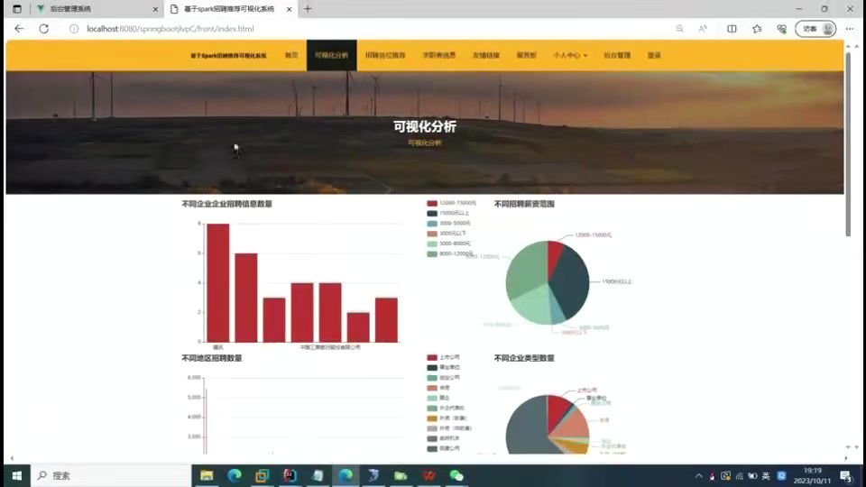The height and width of the screenshot is (487, 866).
Task: Open browser split screen icon
Action: tap(732, 29)
